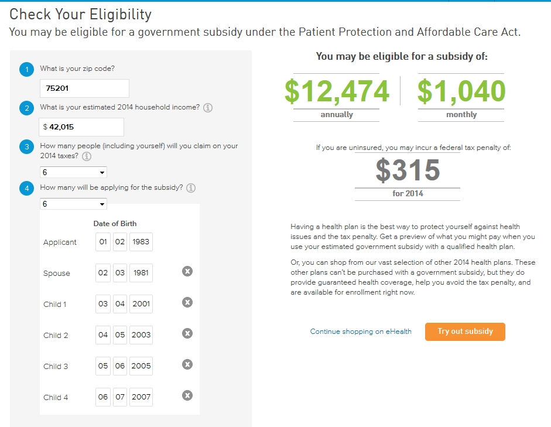Viewport: 551px width, 427px height.
Task: Remove the Child 3 row
Action: [x=187, y=364]
